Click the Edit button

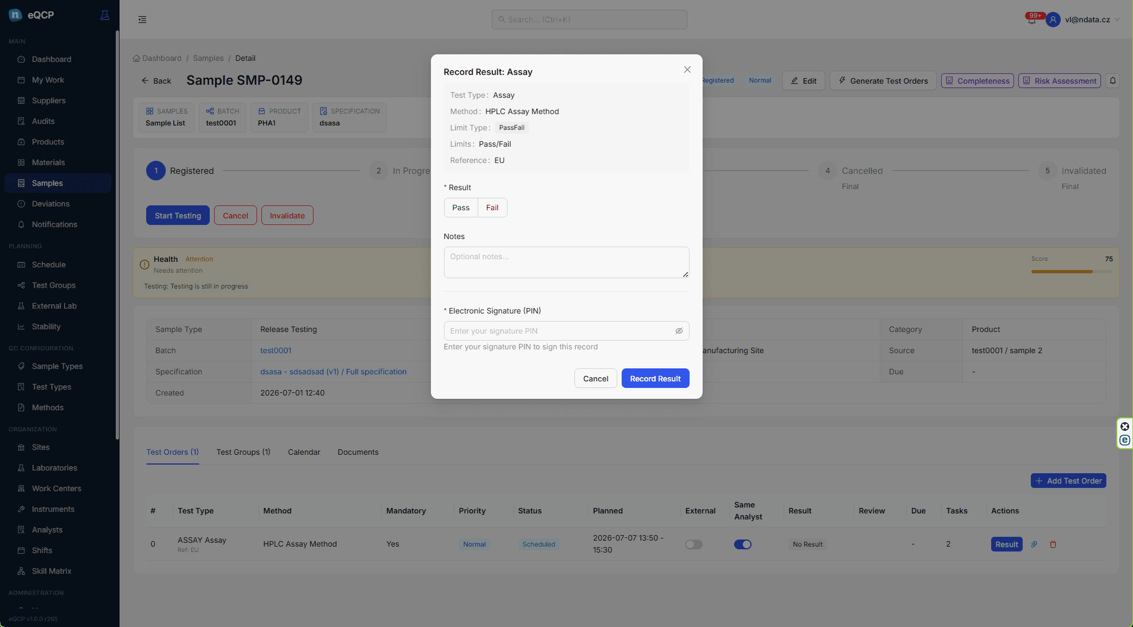(x=804, y=81)
